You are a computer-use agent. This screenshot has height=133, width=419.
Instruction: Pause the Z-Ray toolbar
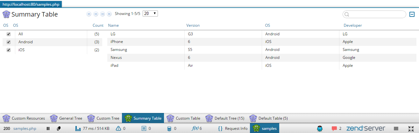48,129
